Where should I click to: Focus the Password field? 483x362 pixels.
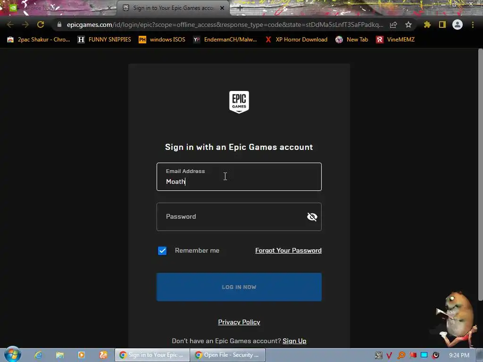point(239,217)
